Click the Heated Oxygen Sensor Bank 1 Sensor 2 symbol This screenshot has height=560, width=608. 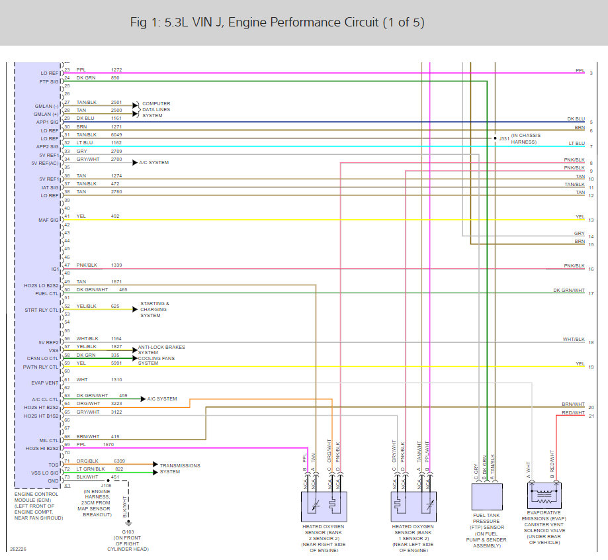coord(413,506)
